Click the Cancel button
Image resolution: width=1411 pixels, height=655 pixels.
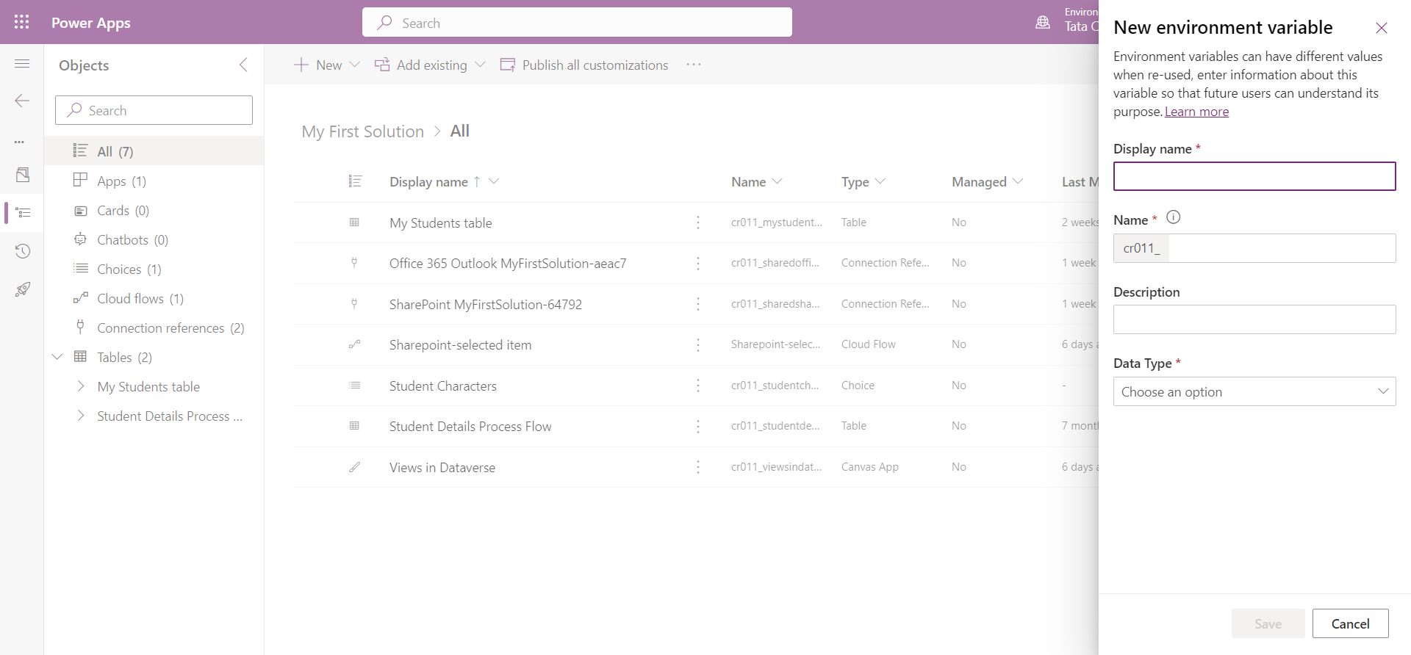(1350, 623)
